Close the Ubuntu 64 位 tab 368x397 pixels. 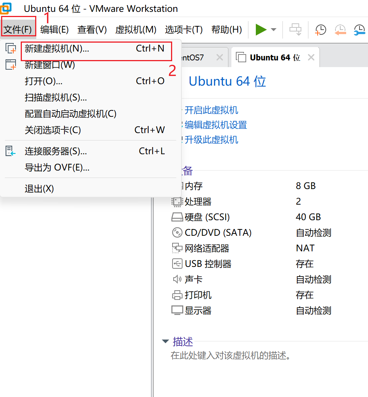tap(311, 57)
